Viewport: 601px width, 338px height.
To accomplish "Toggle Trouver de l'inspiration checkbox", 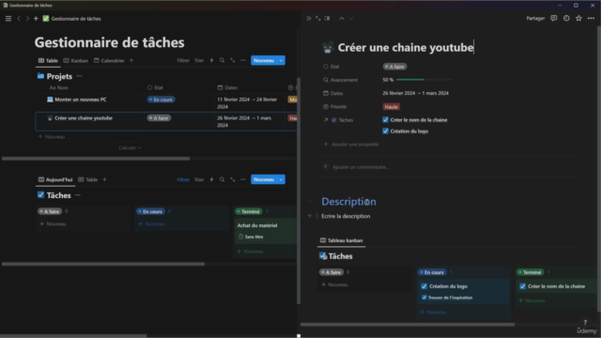I will point(424,298).
